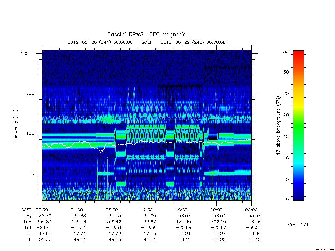Click the 'Lat' row label
The image size is (335, 251).
pos(28,228)
